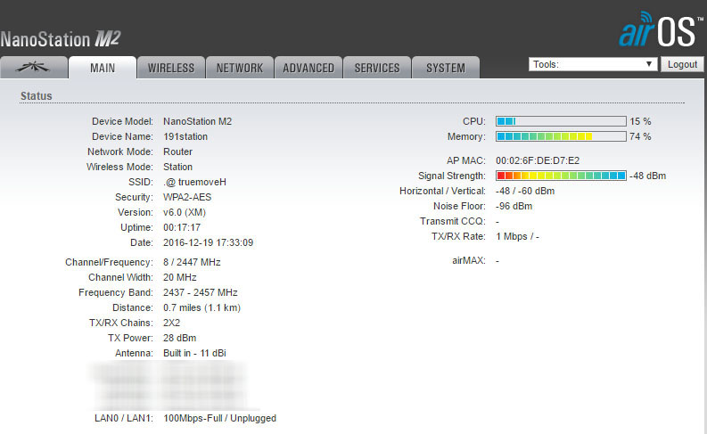The width and height of the screenshot is (707, 434).
Task: Select the Uptime value 00:17:17
Action: point(182,227)
